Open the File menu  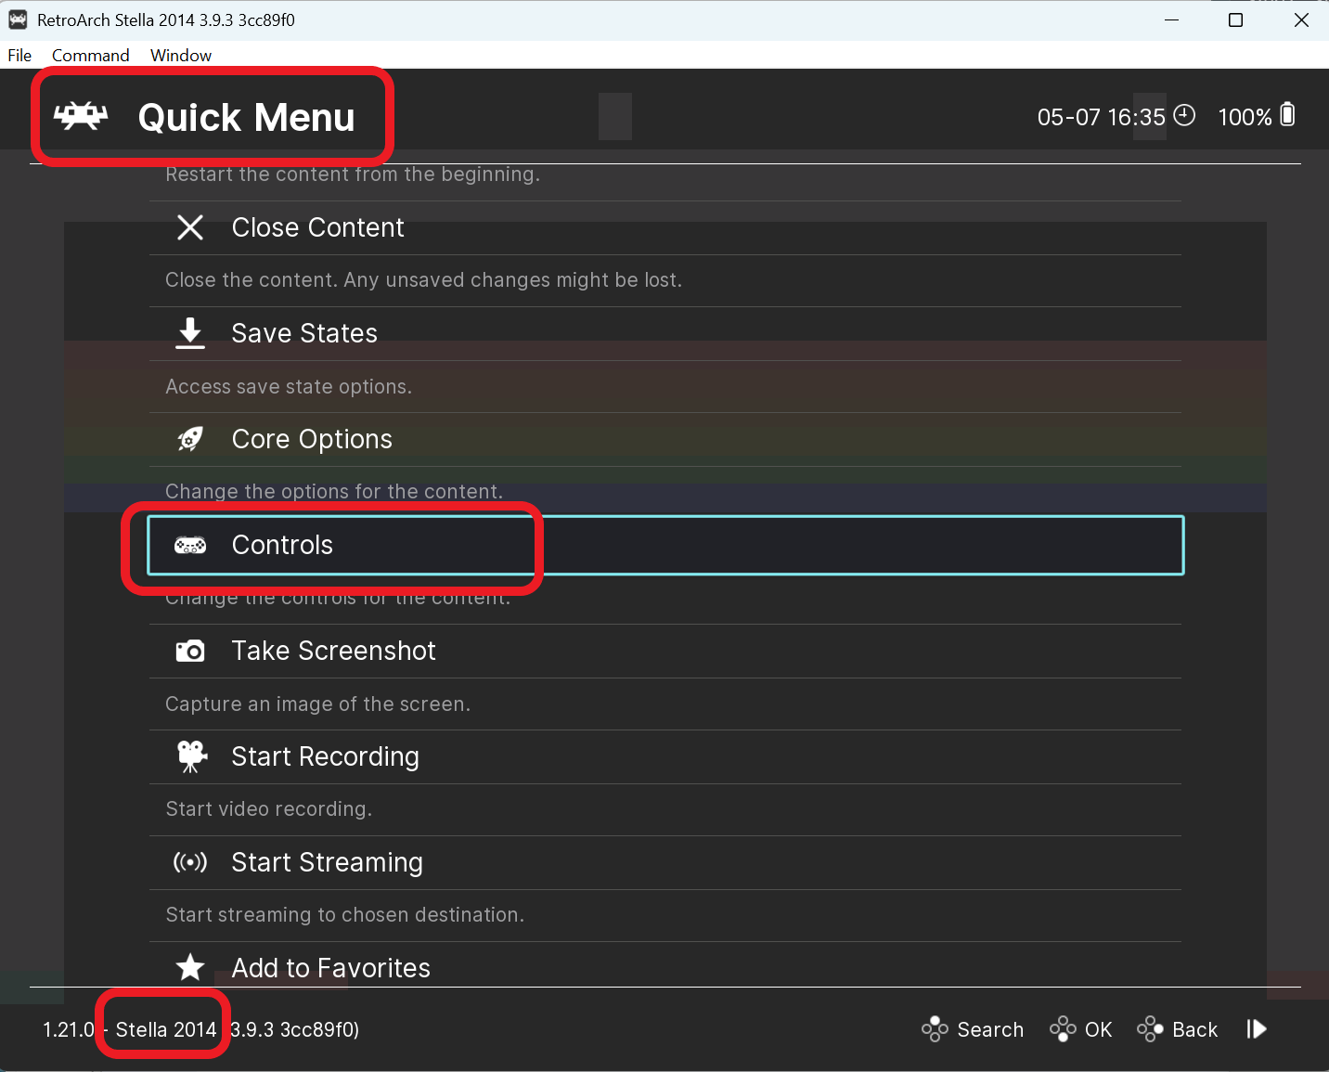(x=19, y=55)
